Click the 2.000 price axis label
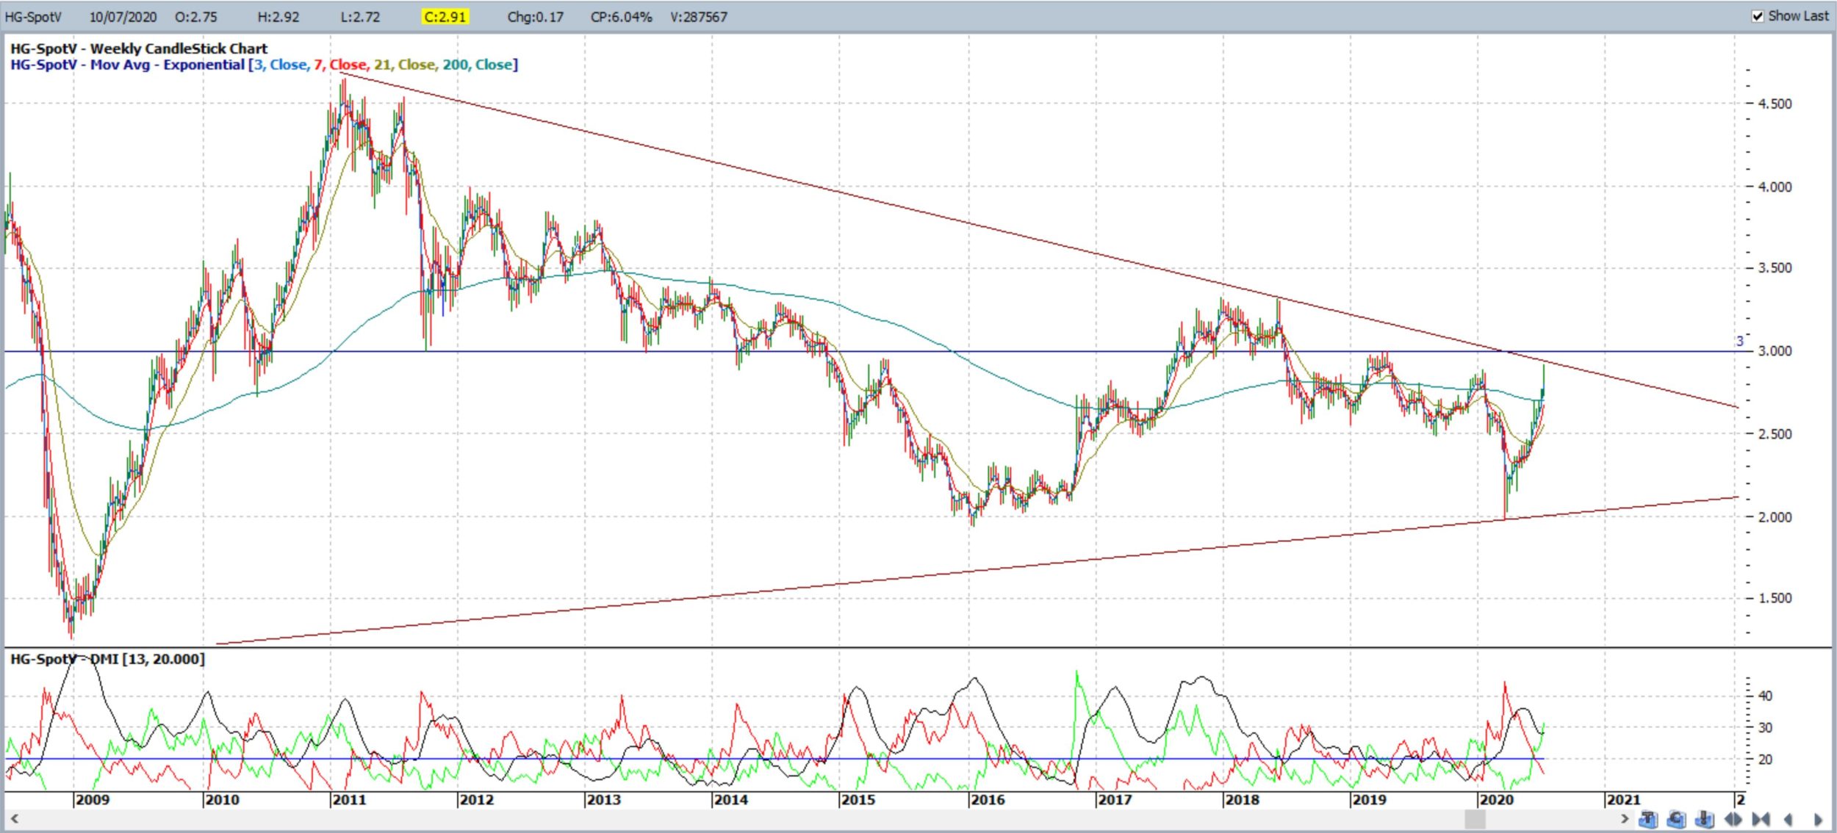1837x833 pixels. coord(1775,516)
